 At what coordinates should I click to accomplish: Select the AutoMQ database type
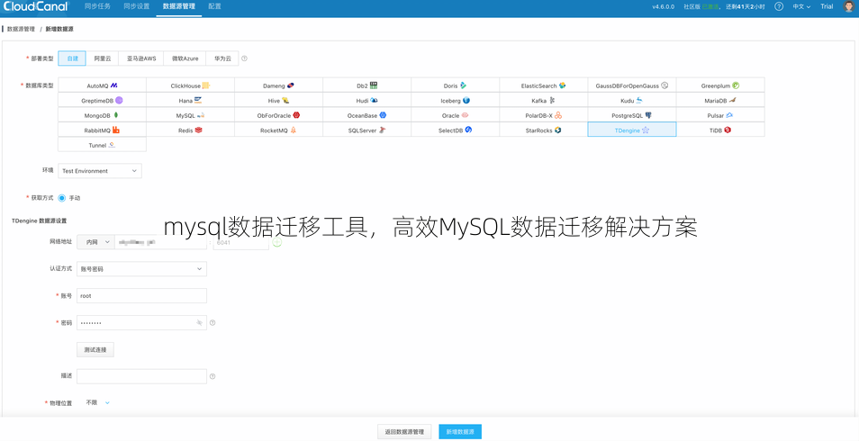click(102, 85)
